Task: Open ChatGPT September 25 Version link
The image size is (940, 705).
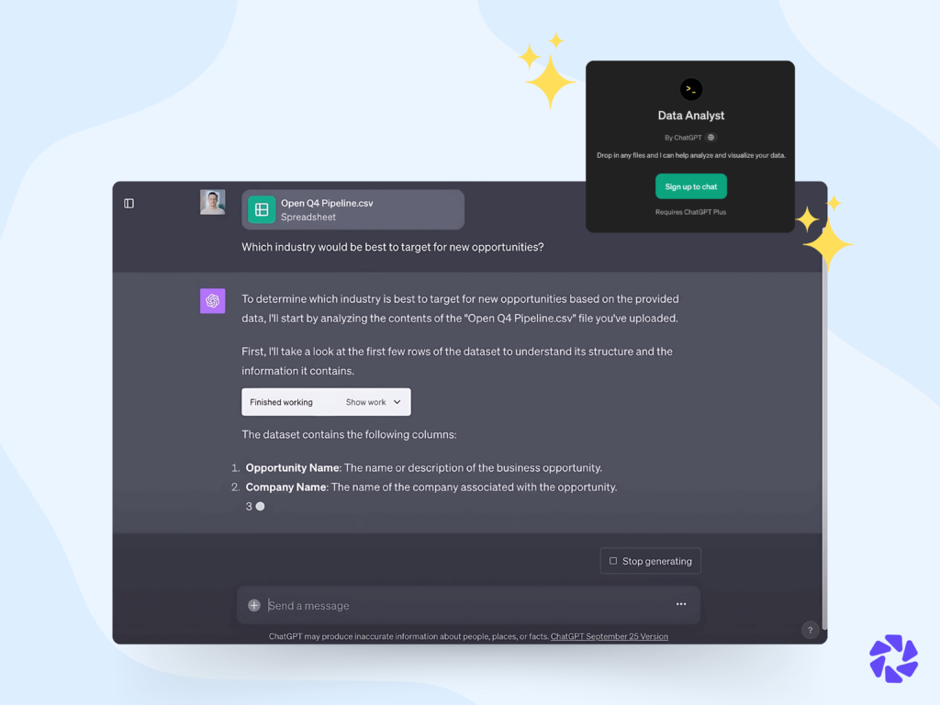Action: (610, 637)
